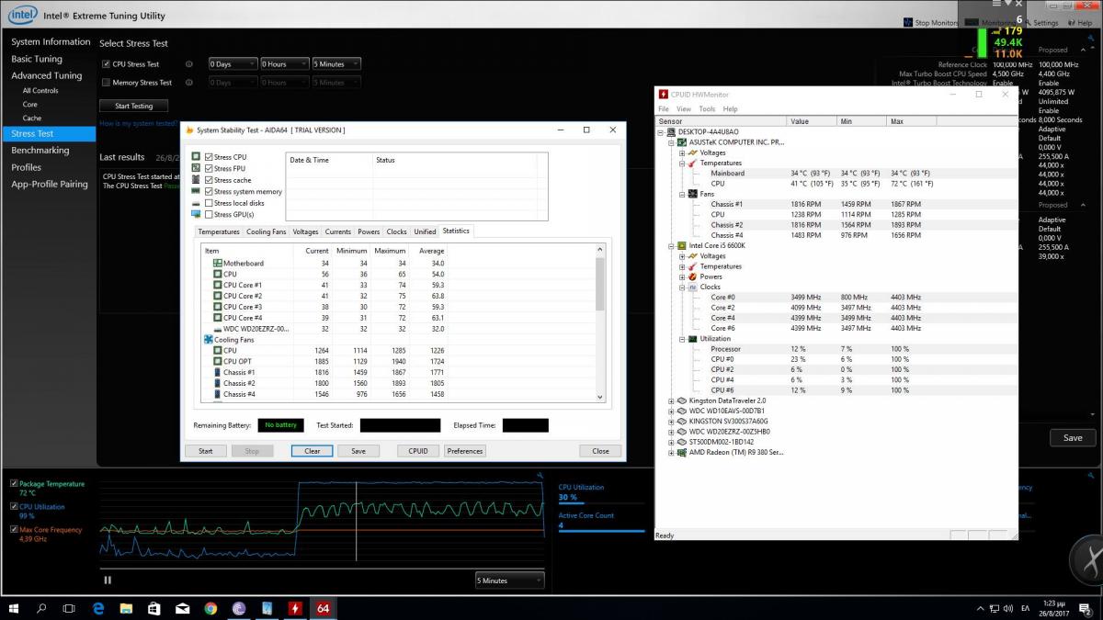Open Benchmarking in XTU sidebar

(40, 151)
